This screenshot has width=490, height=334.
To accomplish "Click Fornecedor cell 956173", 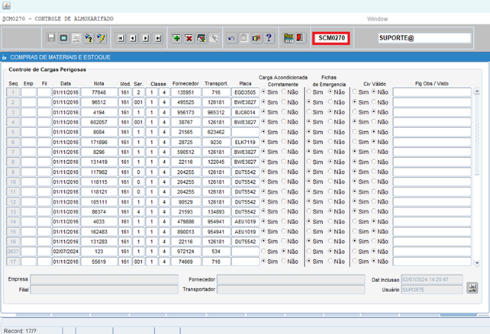I will coord(185,112).
